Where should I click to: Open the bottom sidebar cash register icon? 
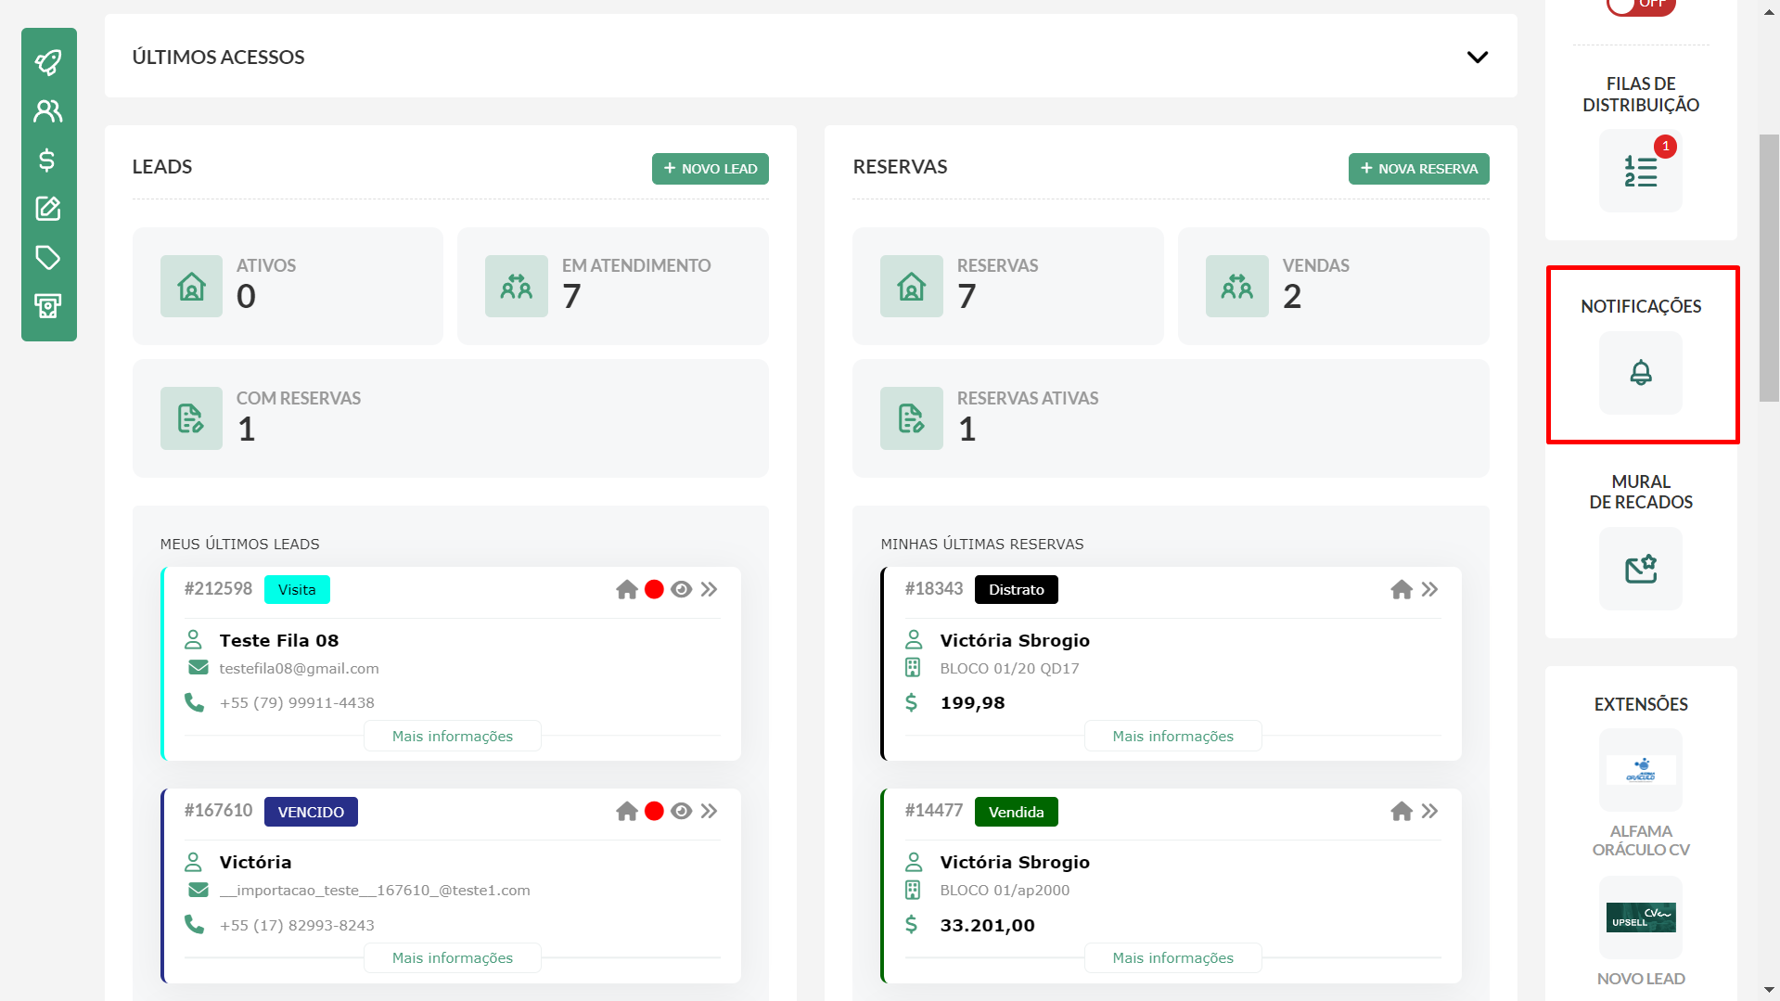pos(48,306)
